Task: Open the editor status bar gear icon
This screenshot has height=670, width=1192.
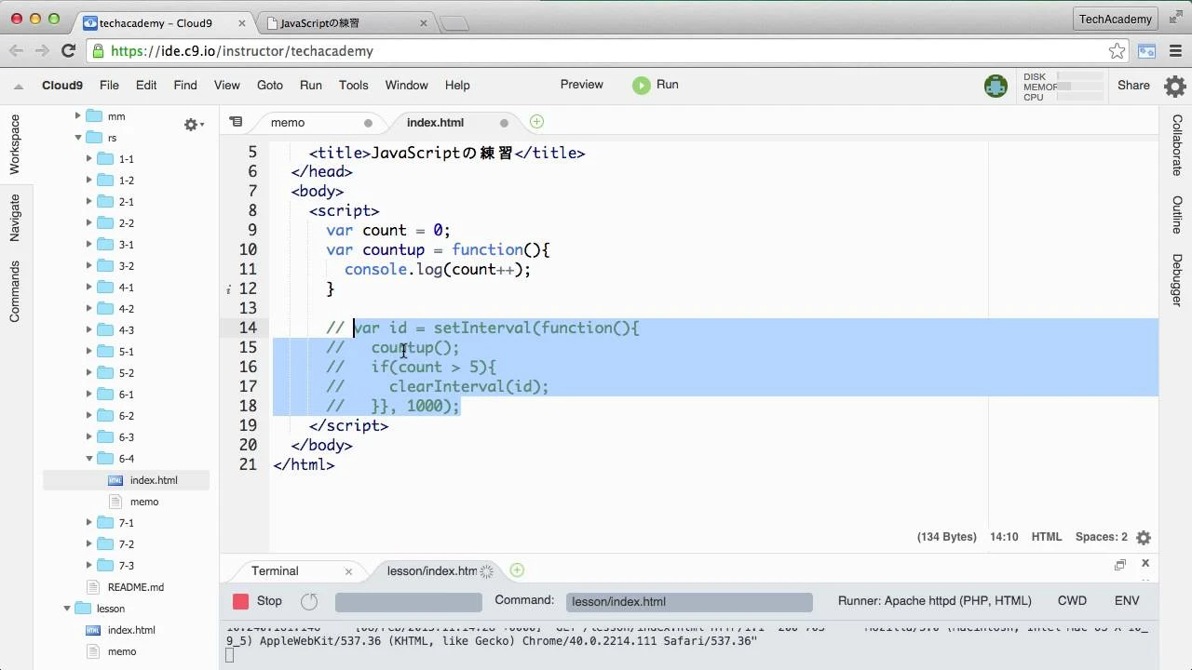Action: point(1144,537)
